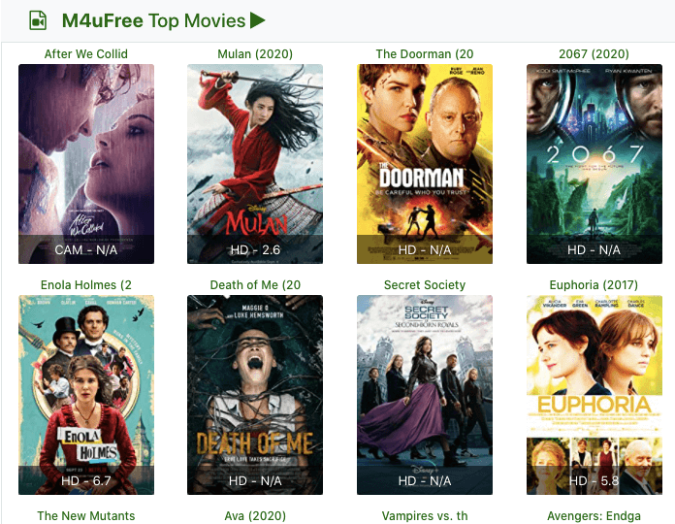Click the play arrow after Top Movies
Image resolution: width=675 pixels, height=524 pixels.
(x=257, y=20)
